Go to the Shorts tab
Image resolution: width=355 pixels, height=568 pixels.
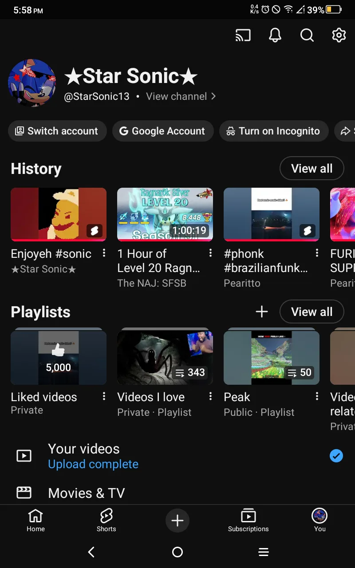(106, 521)
